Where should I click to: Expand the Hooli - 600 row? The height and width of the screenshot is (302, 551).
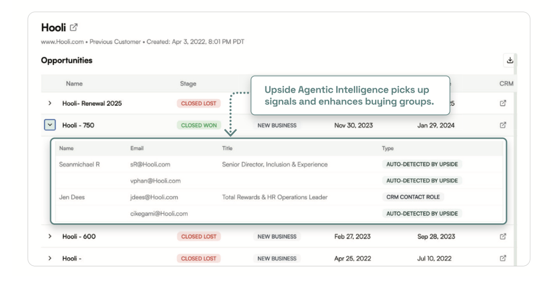50,236
